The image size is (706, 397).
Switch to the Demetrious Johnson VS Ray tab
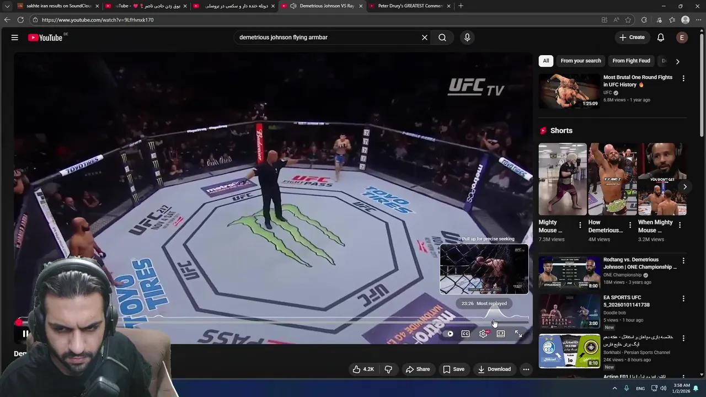point(322,6)
